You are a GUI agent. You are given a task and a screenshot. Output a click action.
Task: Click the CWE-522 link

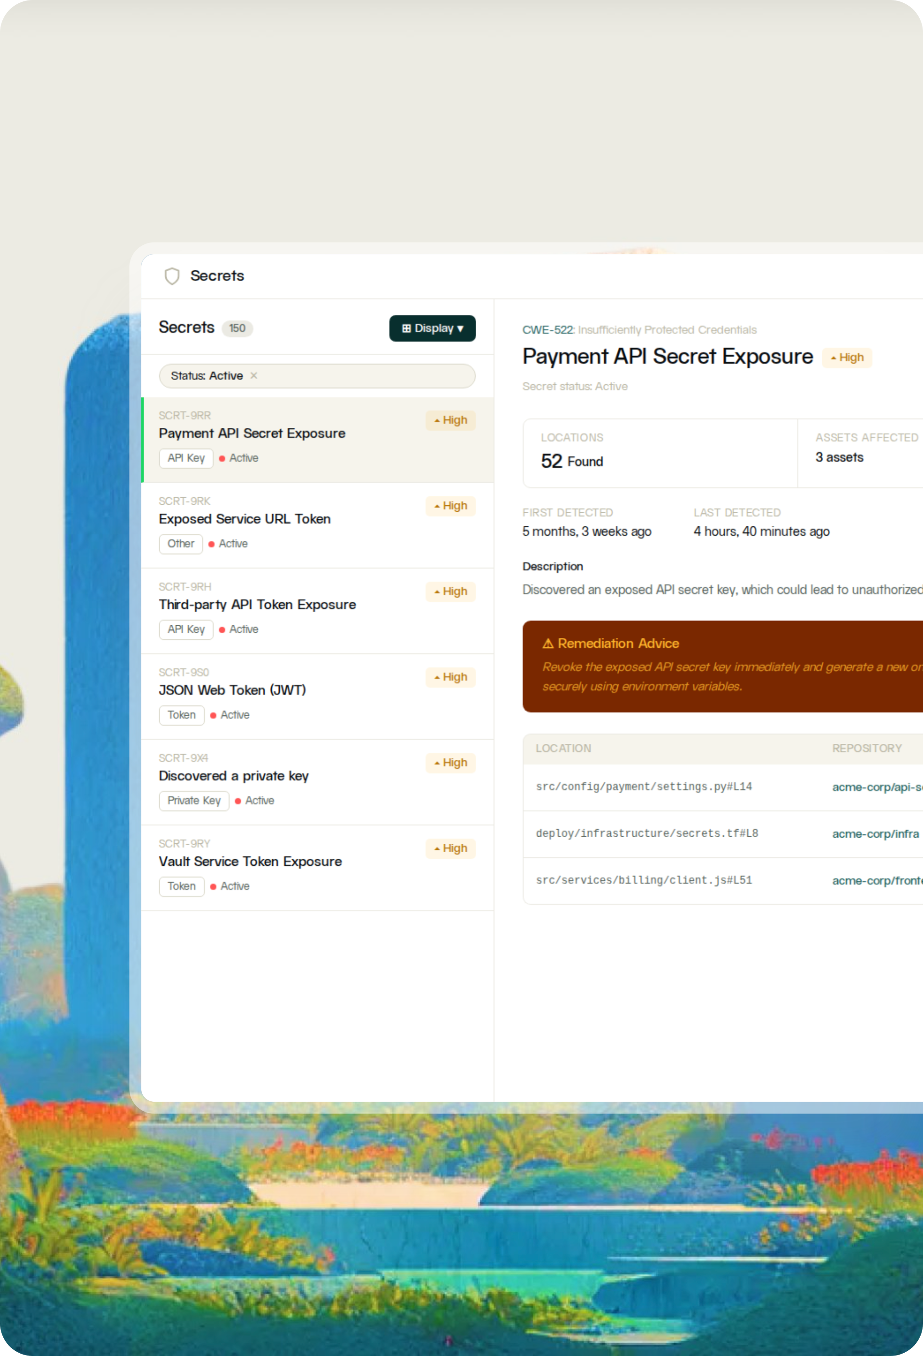[547, 330]
